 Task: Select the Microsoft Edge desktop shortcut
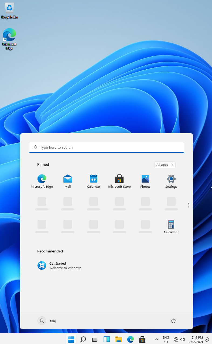pyautogui.click(x=9, y=39)
